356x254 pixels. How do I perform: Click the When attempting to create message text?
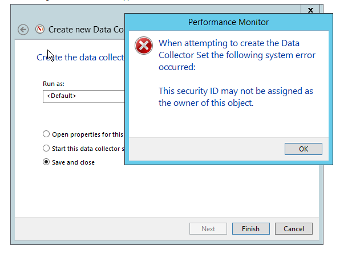(237, 55)
